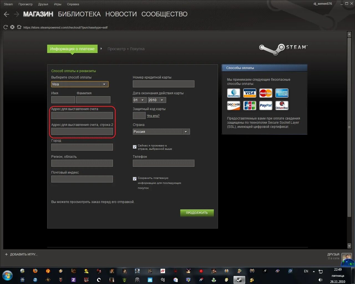Click the Steam logo on the checkout page
This screenshot has width=355, height=284.
tap(283, 49)
